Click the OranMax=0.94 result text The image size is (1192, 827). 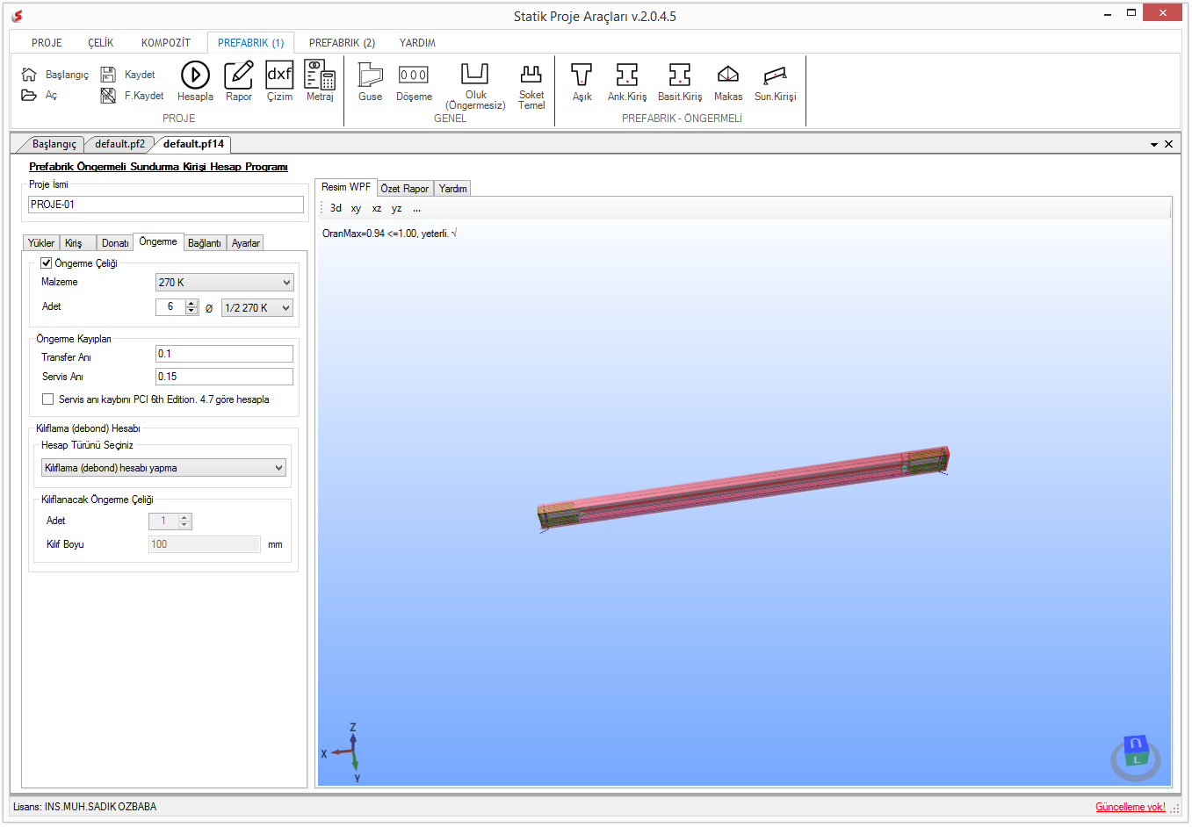389,234
